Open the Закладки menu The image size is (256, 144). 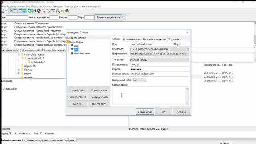58,6
